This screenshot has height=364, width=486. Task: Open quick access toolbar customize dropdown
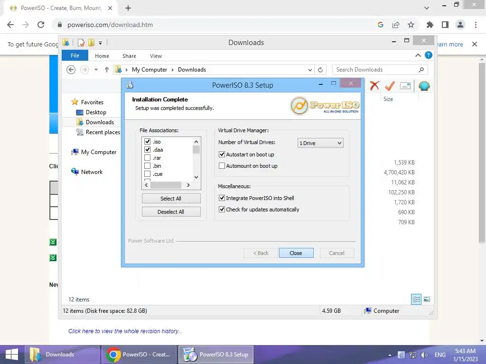point(101,43)
